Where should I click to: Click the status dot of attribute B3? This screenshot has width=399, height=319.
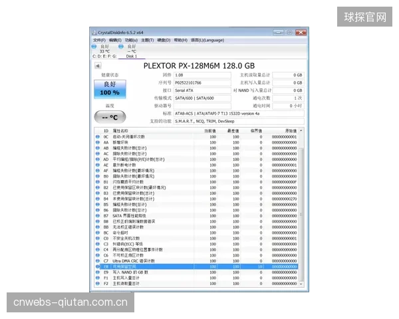click(x=98, y=193)
